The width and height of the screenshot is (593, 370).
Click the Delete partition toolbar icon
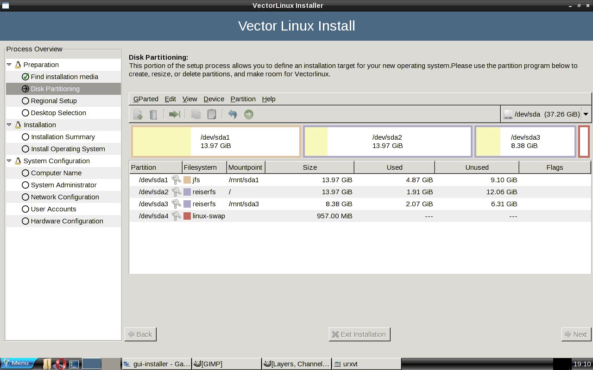(153, 114)
